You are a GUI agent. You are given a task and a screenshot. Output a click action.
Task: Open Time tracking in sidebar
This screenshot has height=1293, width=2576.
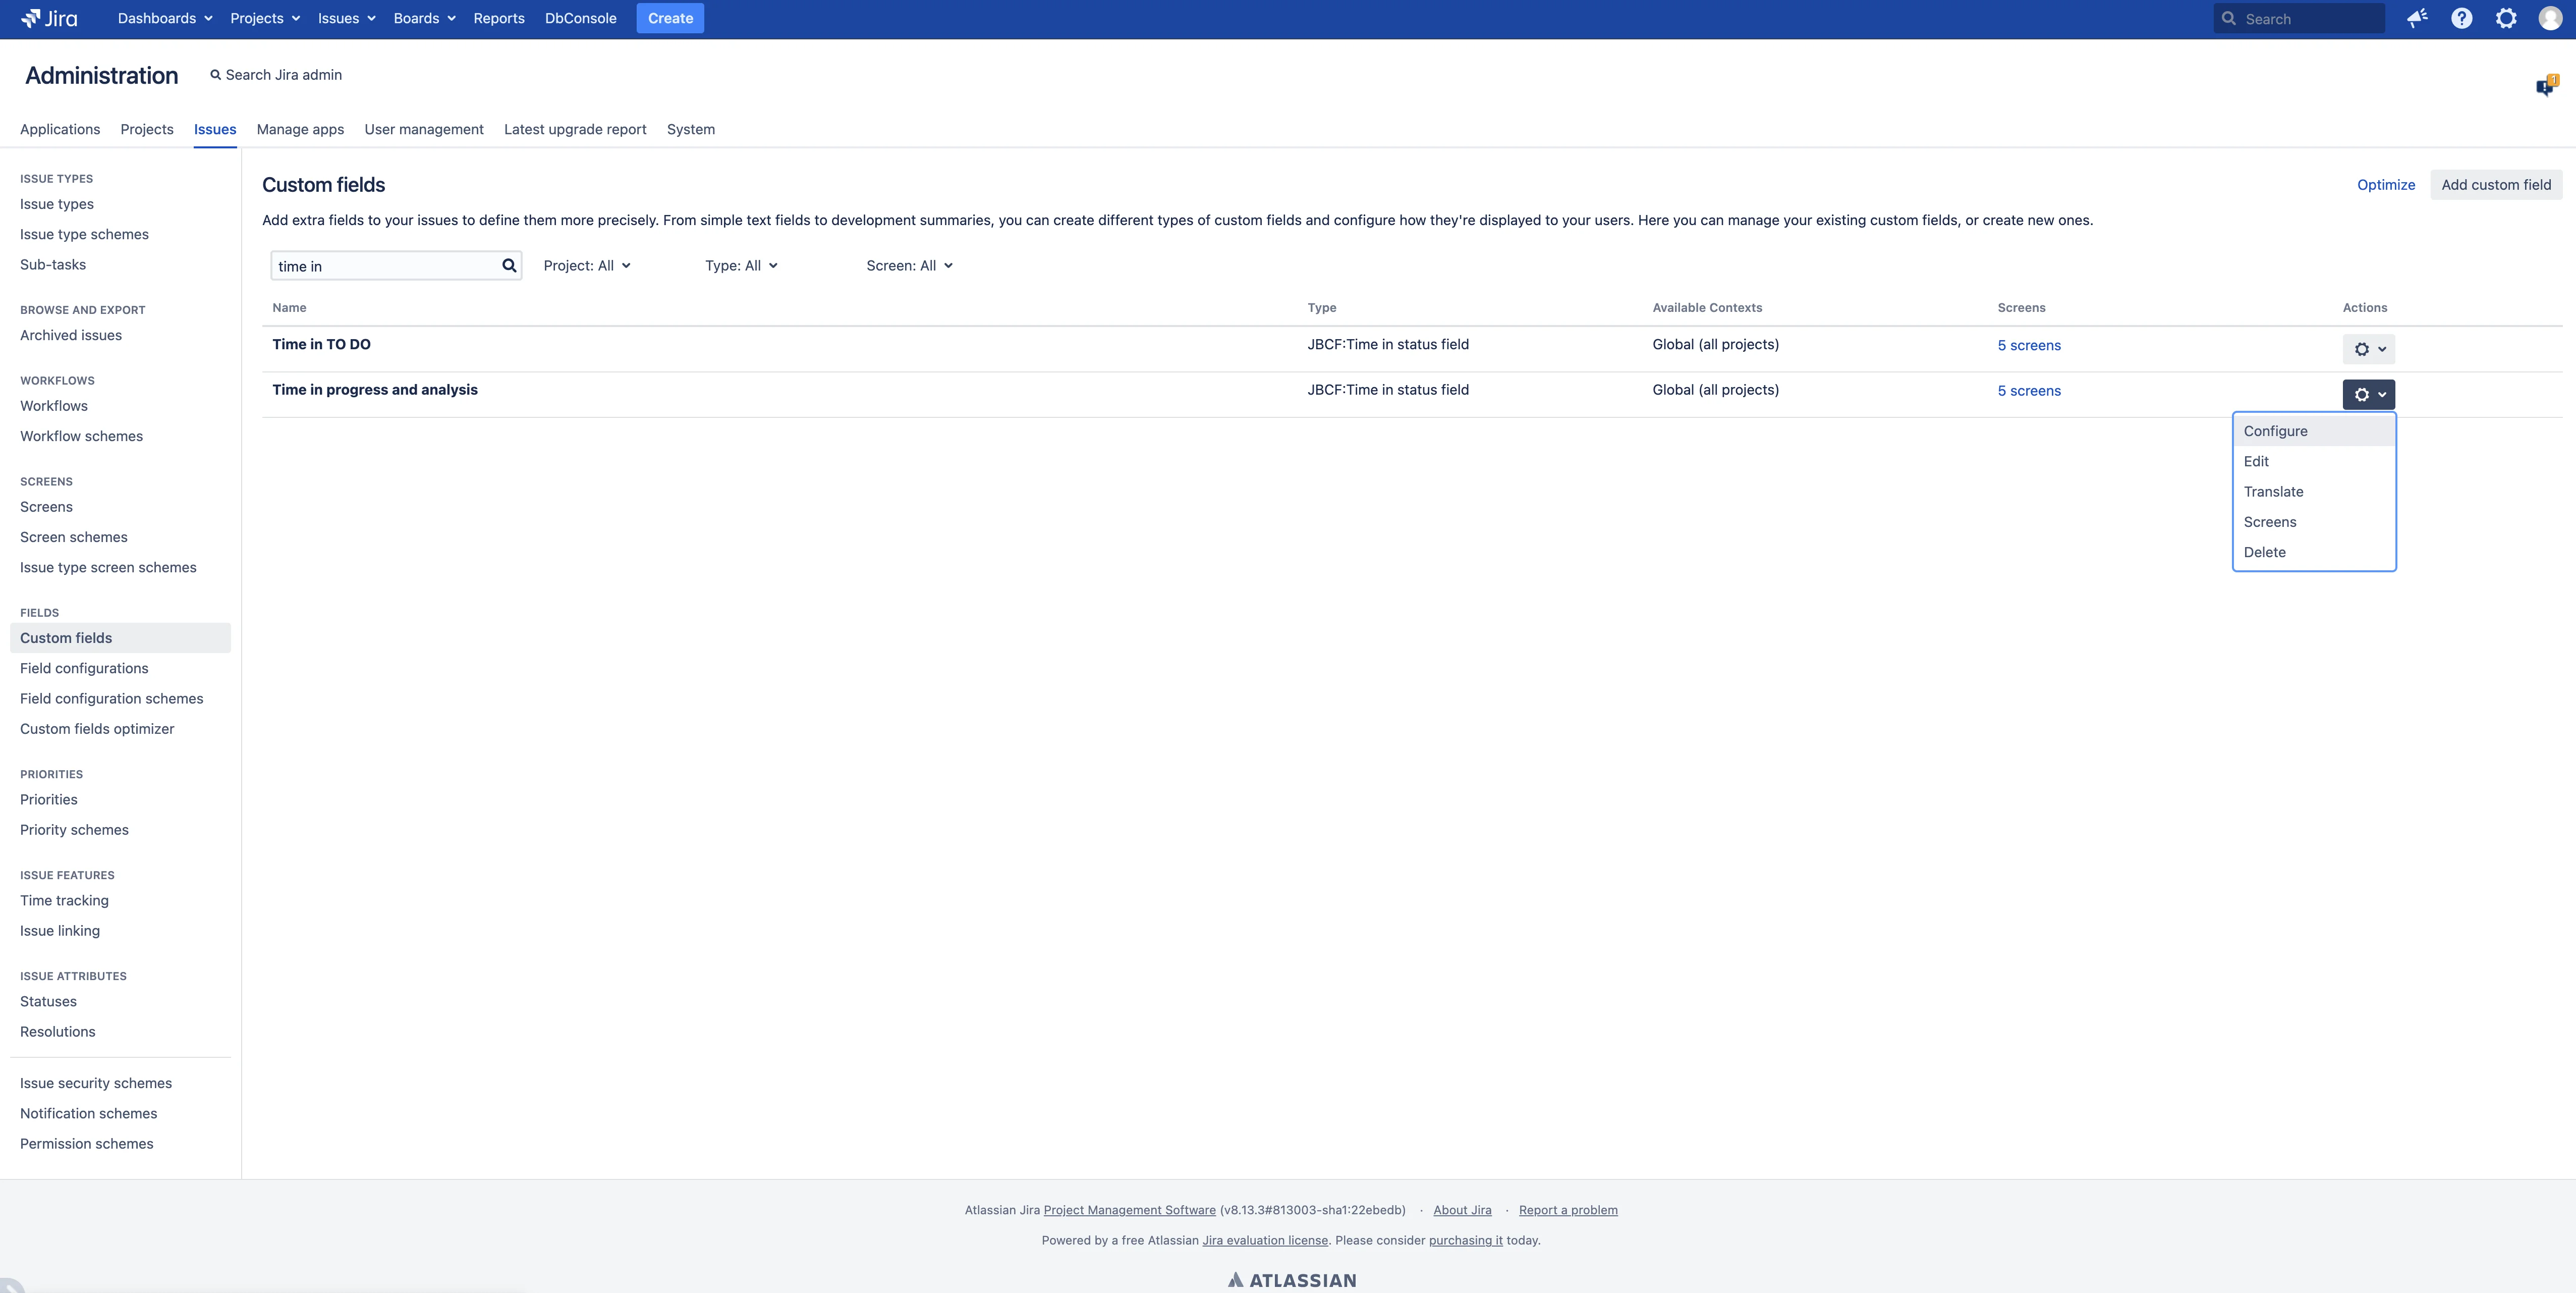64,901
